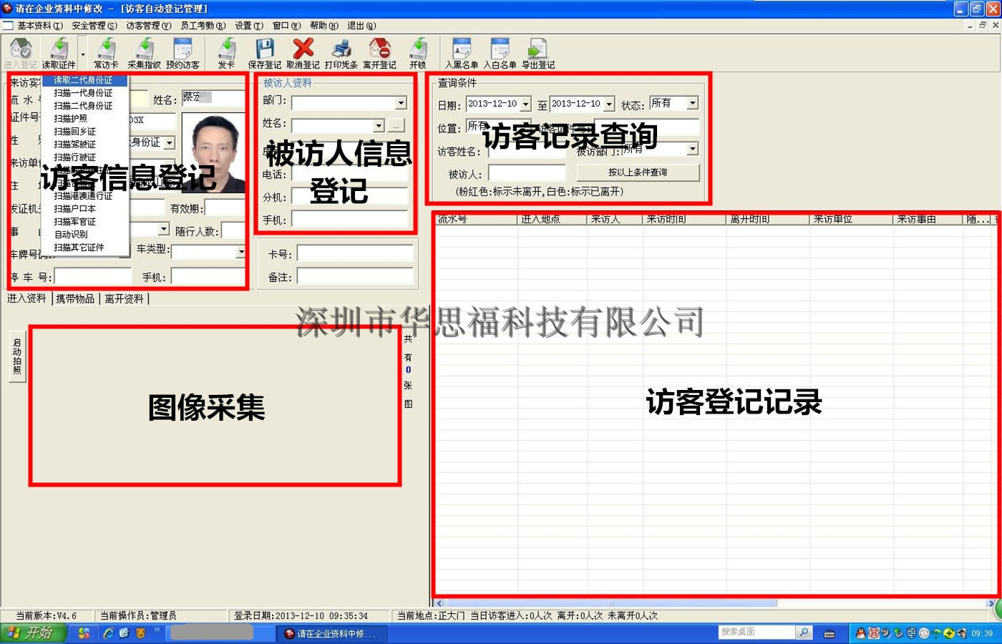Click the 入黑名单 toolbar icon
Screen dimensions: 1002x644
click(x=461, y=49)
